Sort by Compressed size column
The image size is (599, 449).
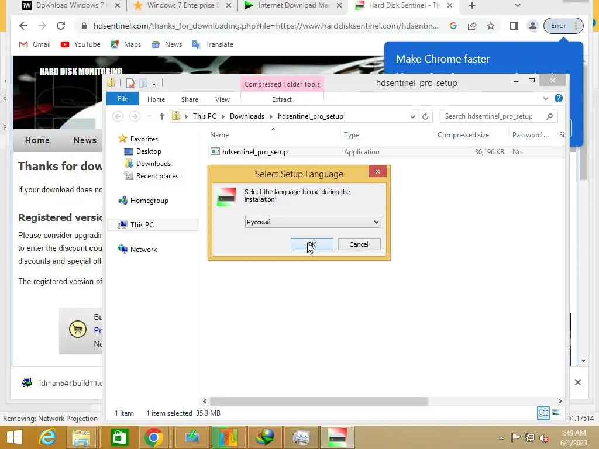pos(463,135)
